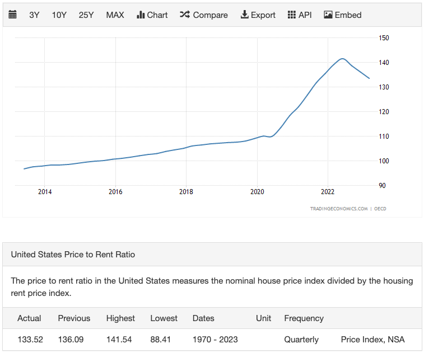
Task: Click the download arrow Export icon
Action: tap(244, 15)
